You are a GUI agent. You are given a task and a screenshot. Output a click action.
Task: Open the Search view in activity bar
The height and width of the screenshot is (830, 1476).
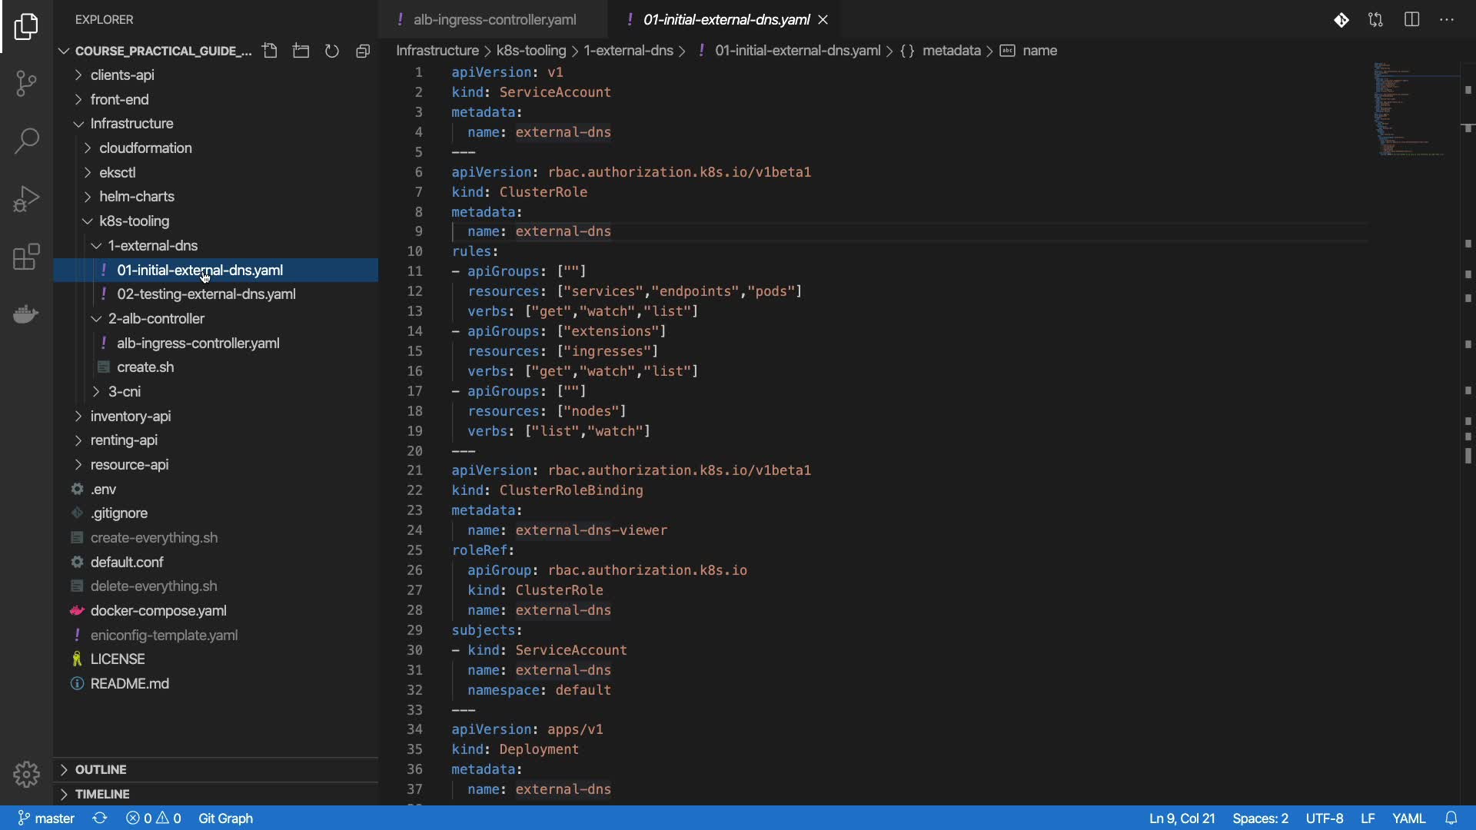[26, 141]
